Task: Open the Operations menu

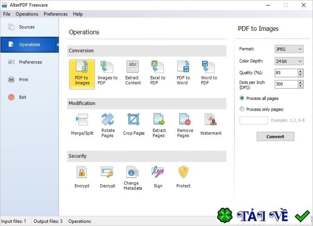Action: [27, 14]
